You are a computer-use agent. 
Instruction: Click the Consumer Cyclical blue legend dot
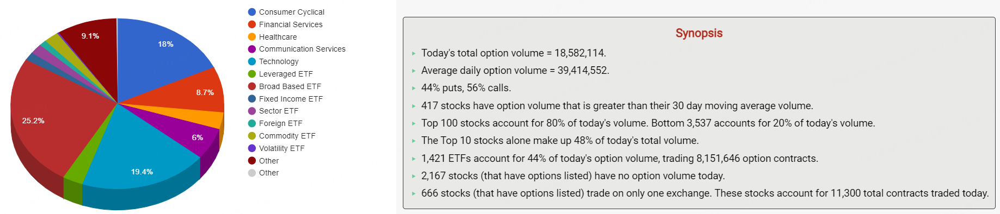click(x=252, y=12)
